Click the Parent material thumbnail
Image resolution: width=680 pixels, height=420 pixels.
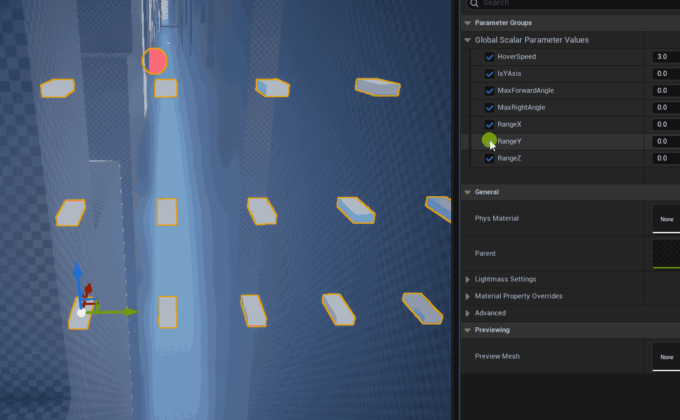666,253
